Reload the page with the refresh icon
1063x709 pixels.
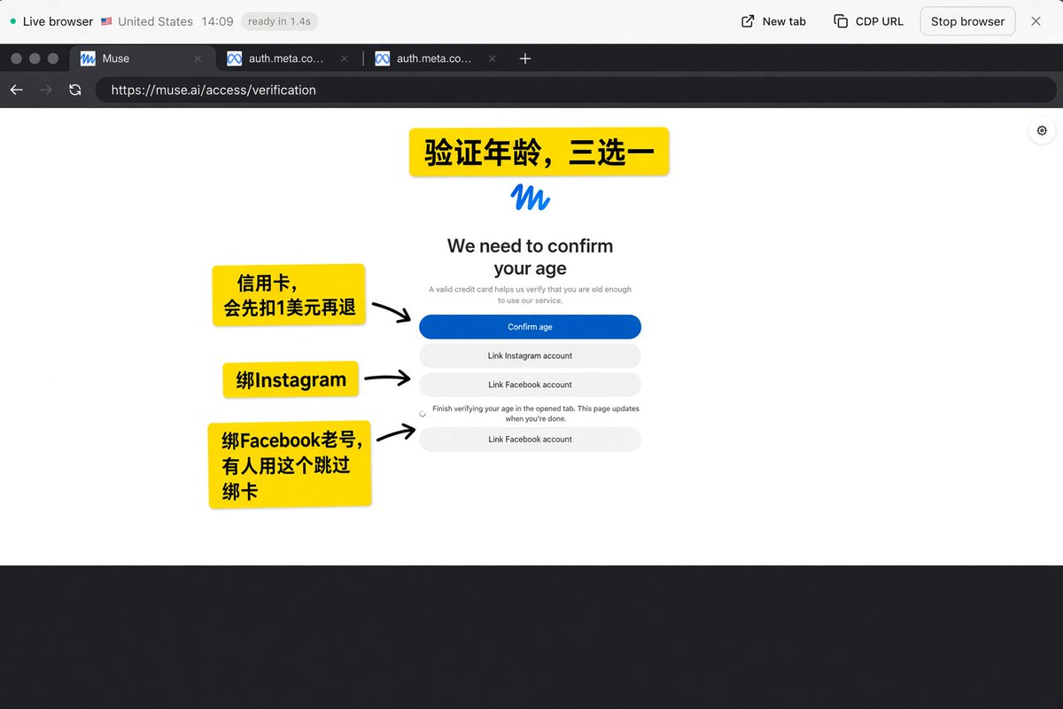(75, 90)
